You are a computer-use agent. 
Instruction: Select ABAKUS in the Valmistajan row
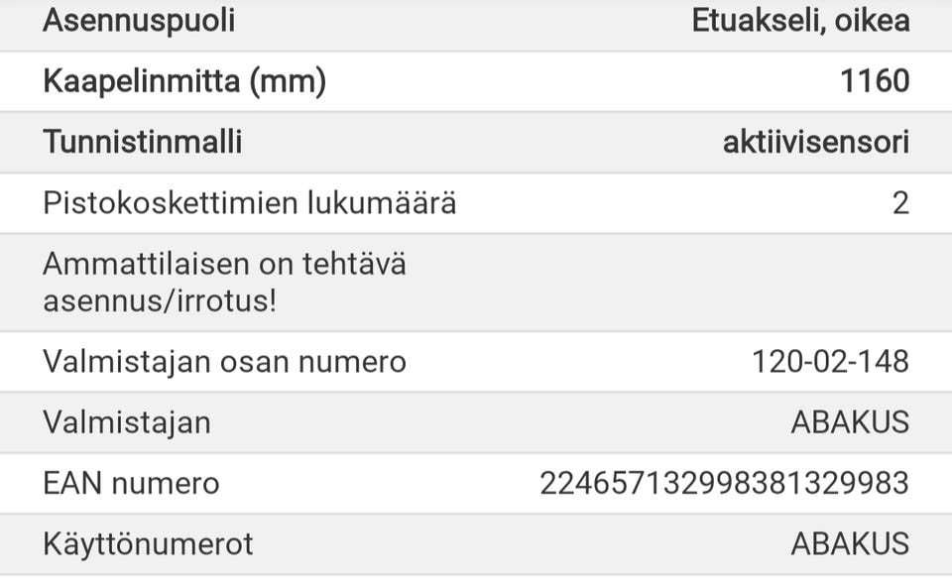point(850,422)
